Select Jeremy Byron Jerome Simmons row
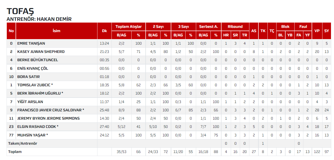334x160 pixels. click(169, 118)
